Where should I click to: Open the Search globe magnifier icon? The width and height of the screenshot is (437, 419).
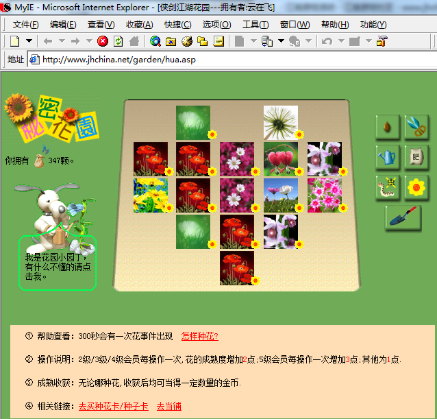click(155, 41)
